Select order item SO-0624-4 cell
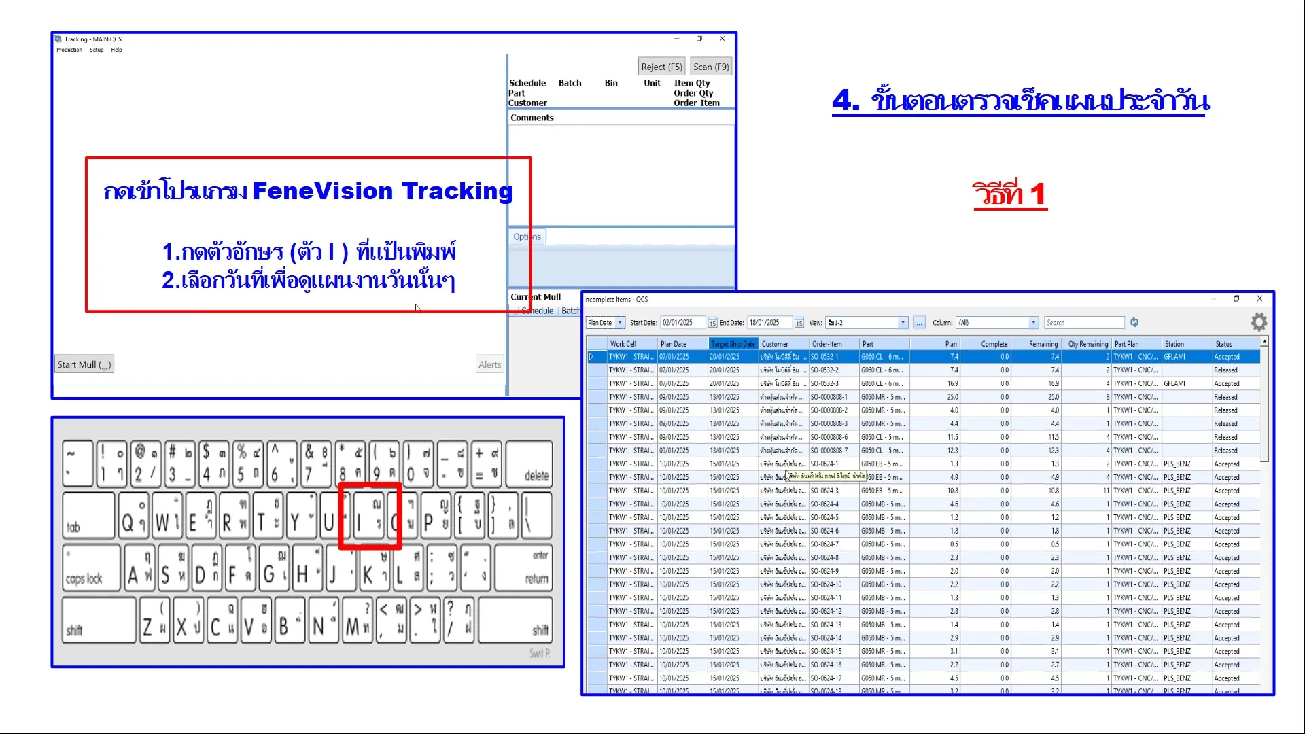The width and height of the screenshot is (1305, 734). click(834, 504)
